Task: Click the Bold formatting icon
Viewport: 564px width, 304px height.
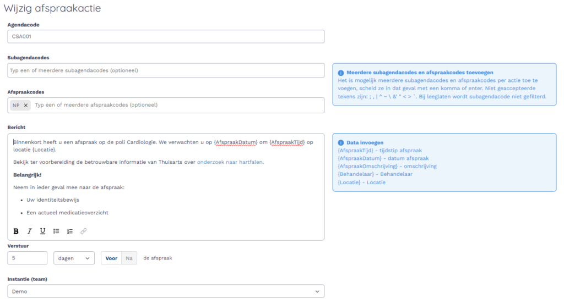Action: pyautogui.click(x=16, y=231)
